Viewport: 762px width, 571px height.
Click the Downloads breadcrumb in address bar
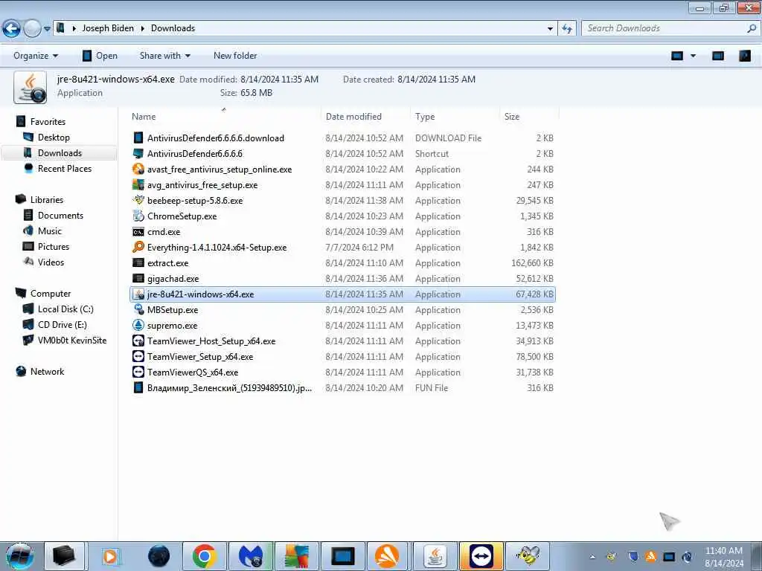coord(173,28)
